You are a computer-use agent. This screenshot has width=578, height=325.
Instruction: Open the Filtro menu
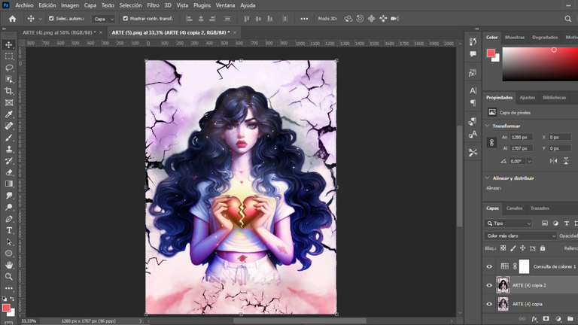[153, 5]
